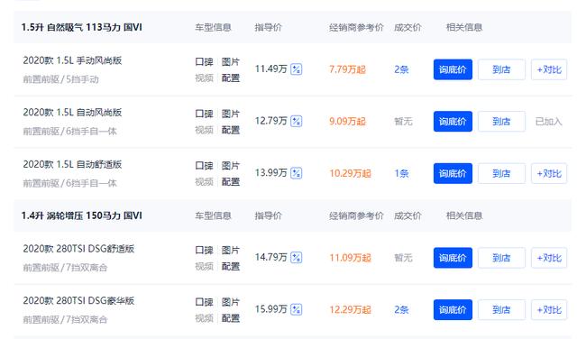
Task: Click 询底价 for 280TSI DSG豪华版
Action: (453, 310)
